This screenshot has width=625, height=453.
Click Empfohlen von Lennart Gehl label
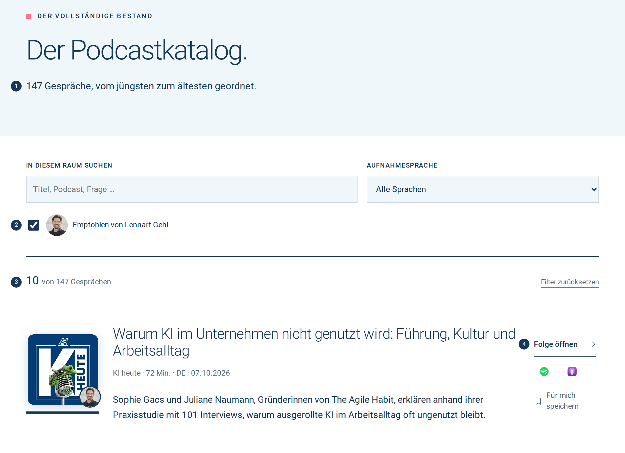pyautogui.click(x=120, y=225)
